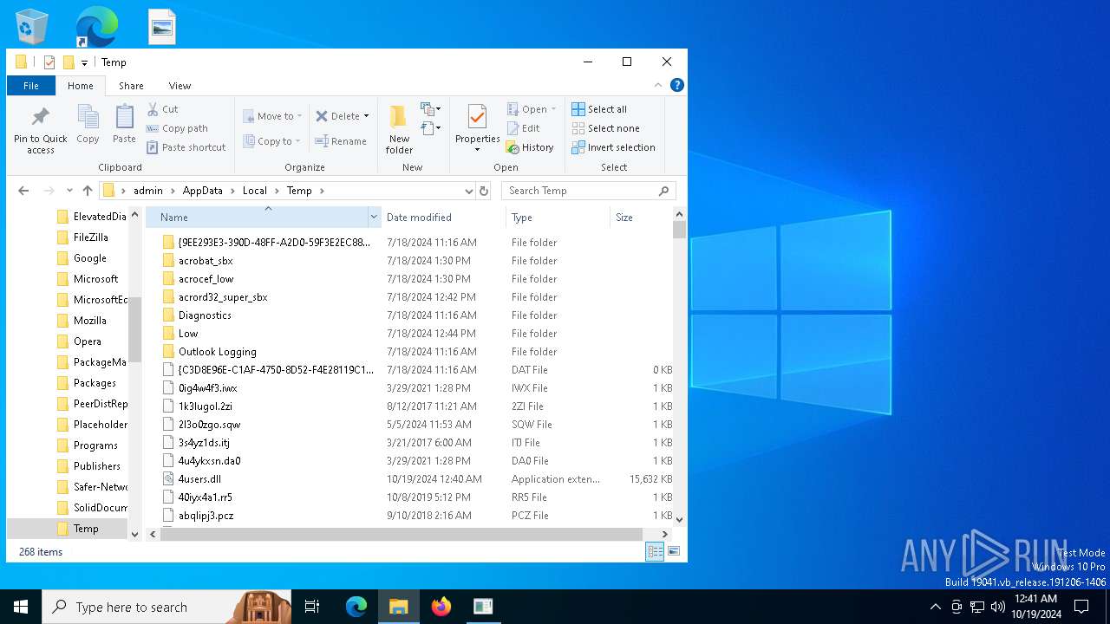
Task: Click Local in address breadcrumb
Action: pos(254,191)
